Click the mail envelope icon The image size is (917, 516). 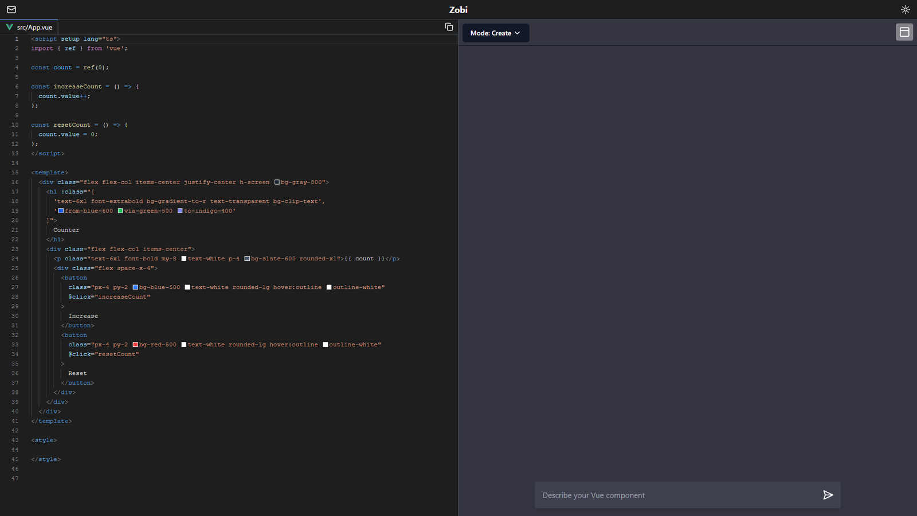coord(11,10)
